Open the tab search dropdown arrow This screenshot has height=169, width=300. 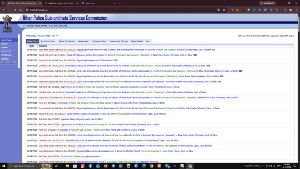[x=3, y=3]
